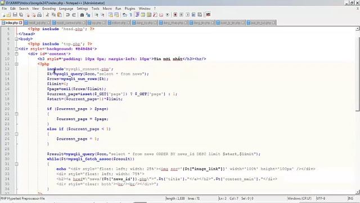Create a new document with the New icon
The height and width of the screenshot is (203, 360).
tap(4, 15)
